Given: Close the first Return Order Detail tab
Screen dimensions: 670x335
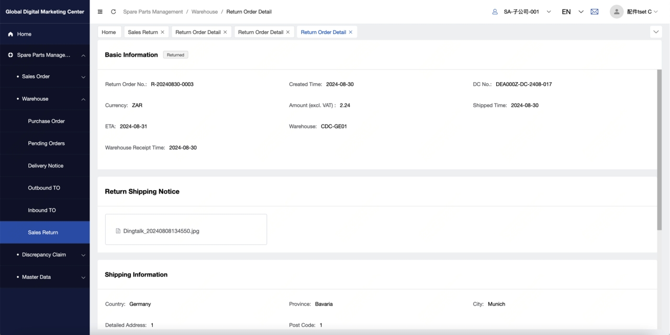Looking at the screenshot, I should click(225, 32).
